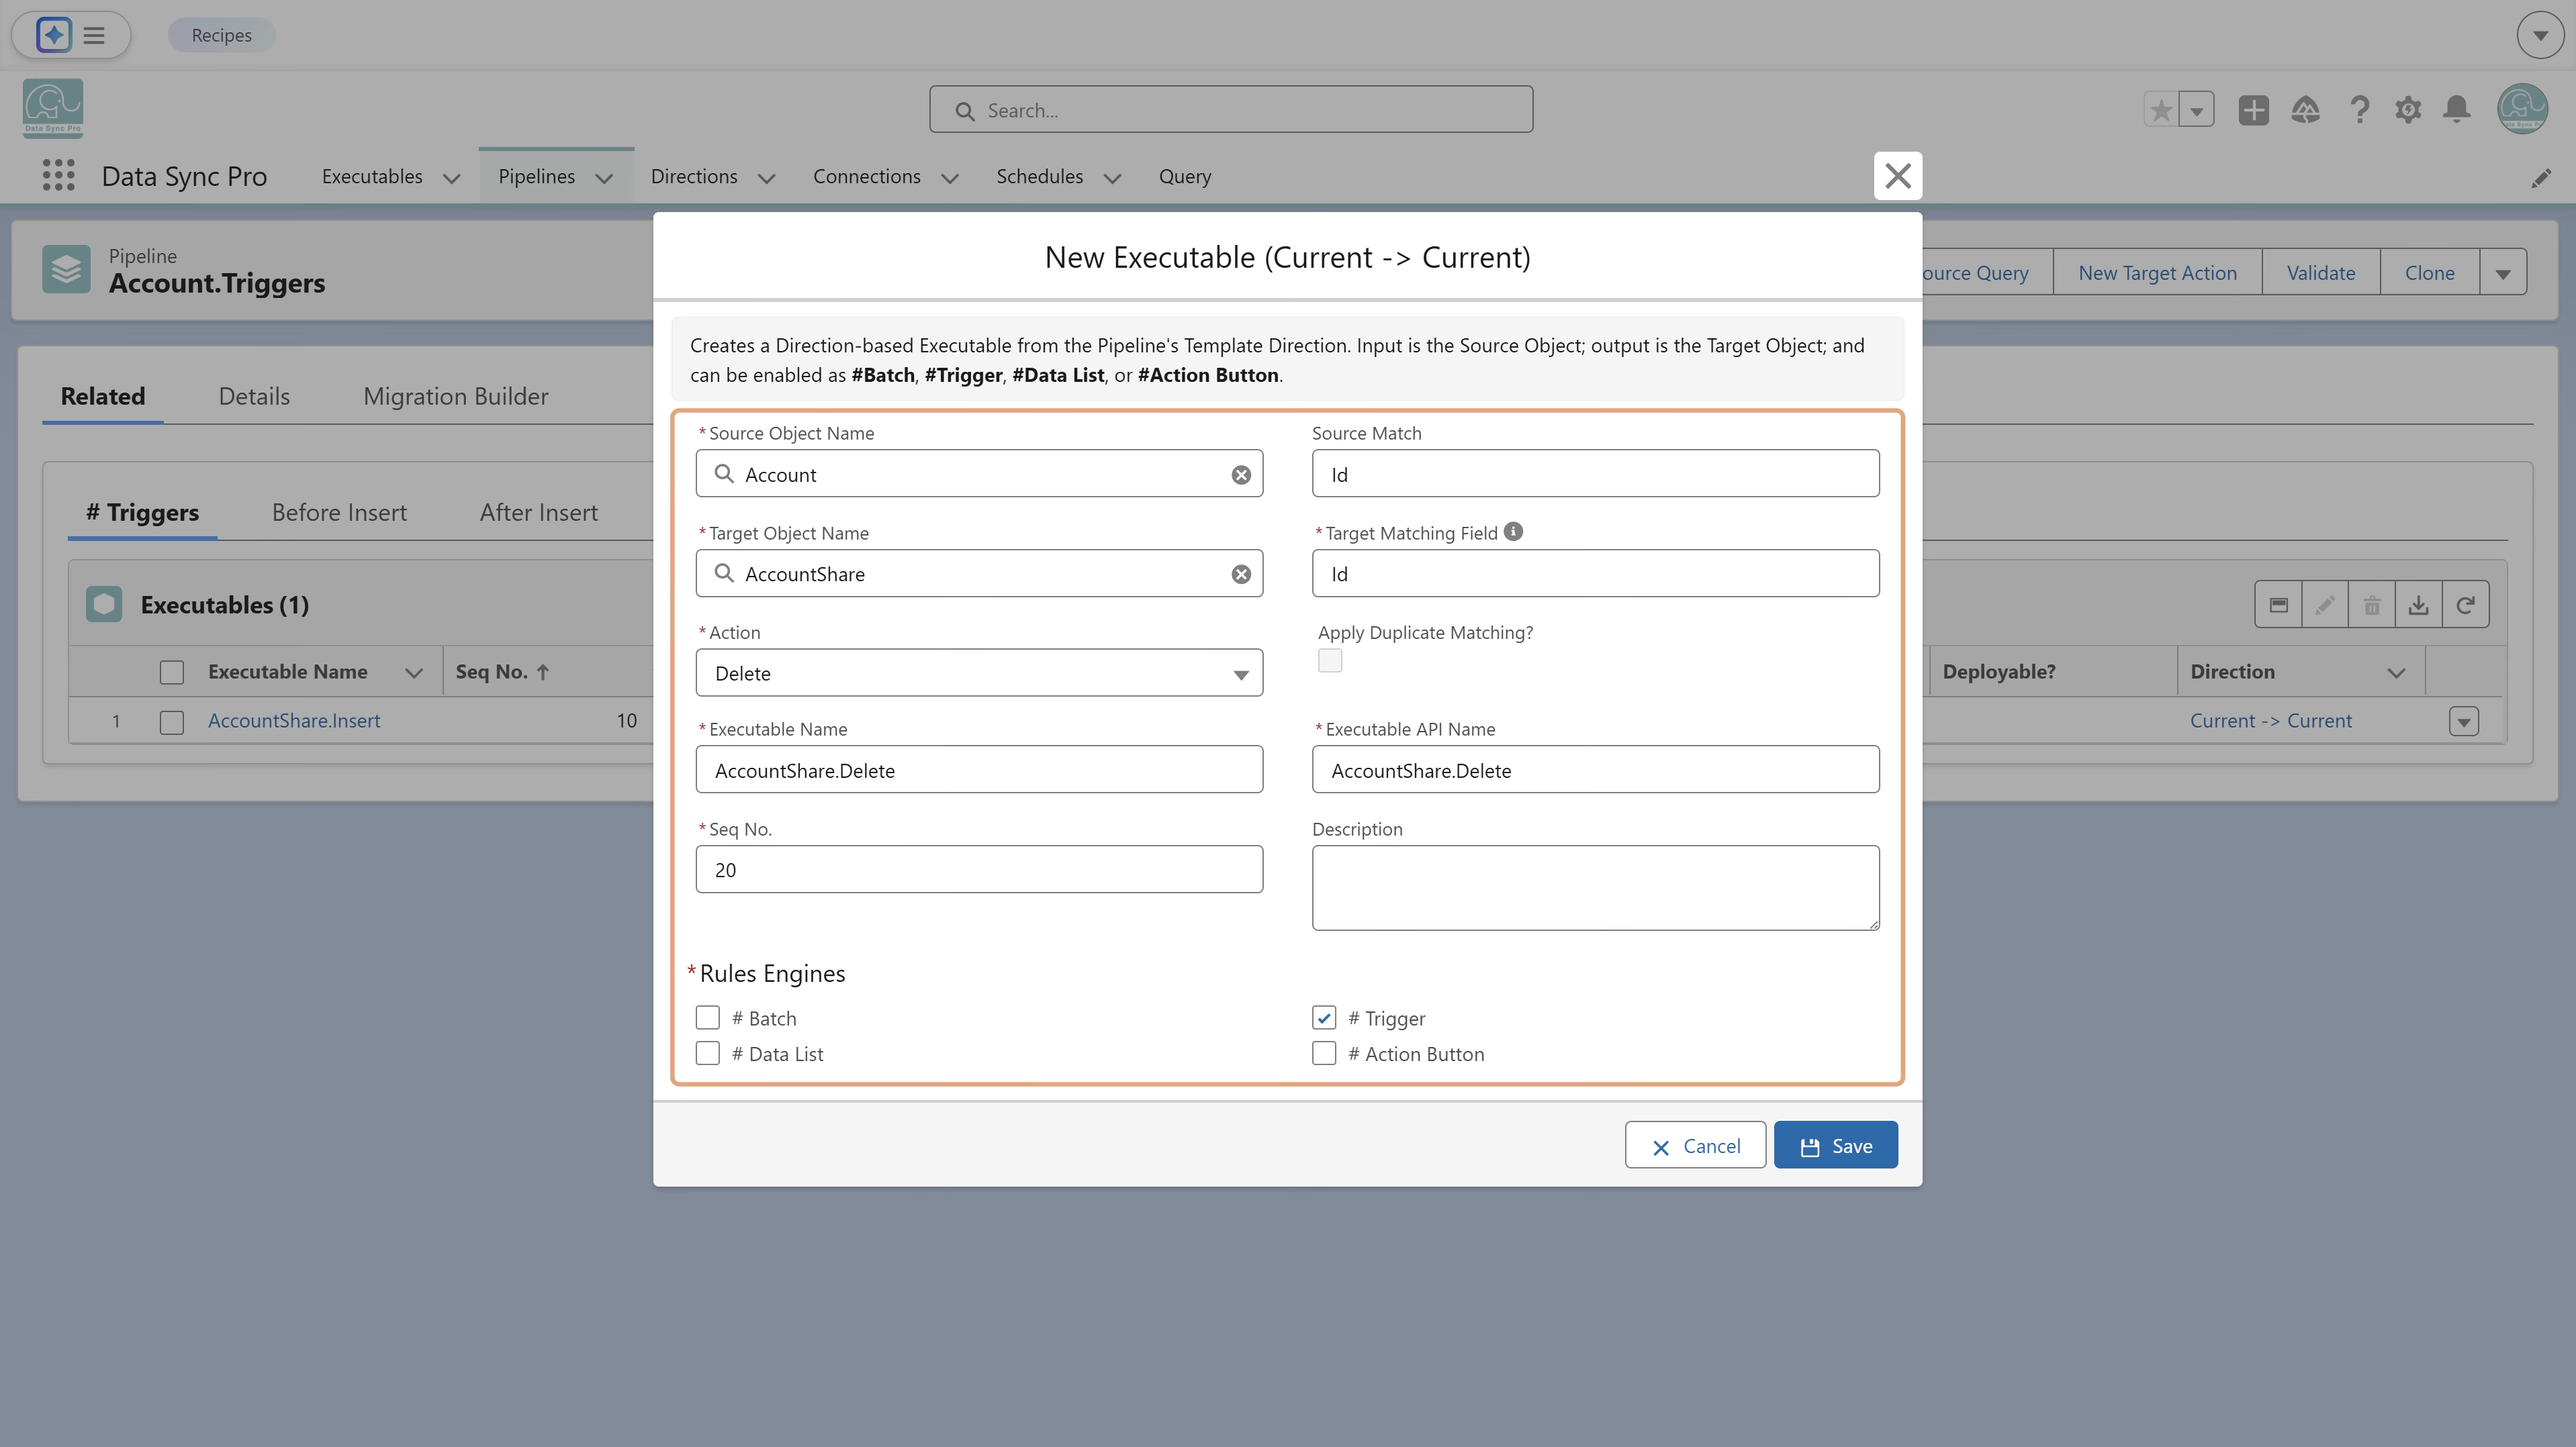Image resolution: width=2576 pixels, height=1447 pixels.
Task: Click the Target Matching Field info icon
Action: tap(1514, 532)
